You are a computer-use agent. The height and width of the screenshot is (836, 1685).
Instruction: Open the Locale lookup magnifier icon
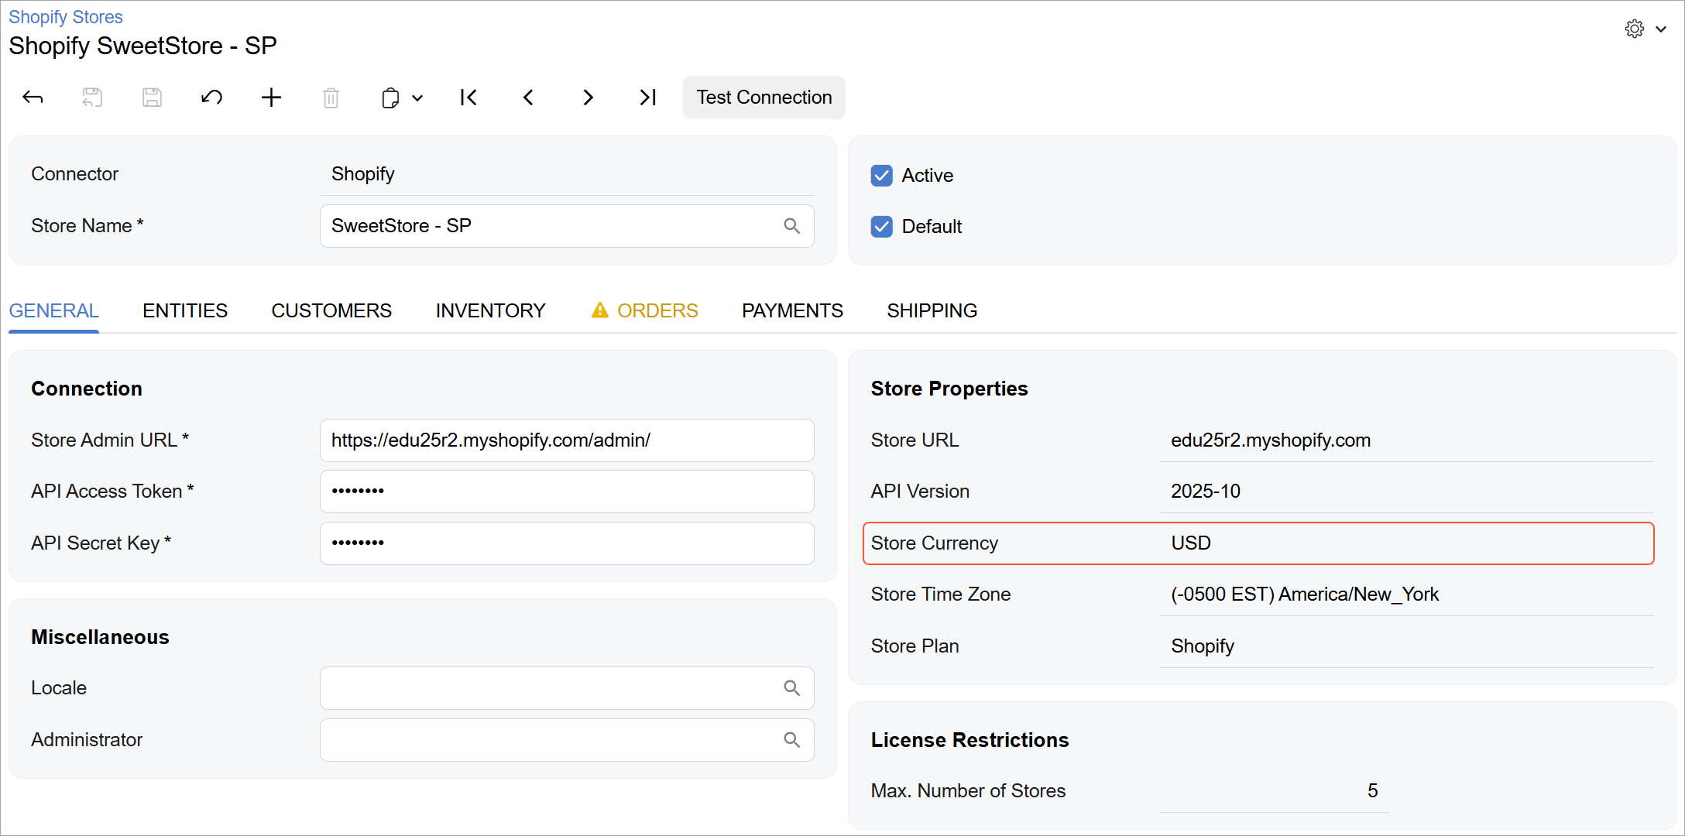791,688
